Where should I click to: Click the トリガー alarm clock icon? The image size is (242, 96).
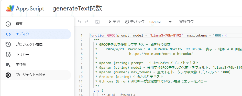point(8,55)
